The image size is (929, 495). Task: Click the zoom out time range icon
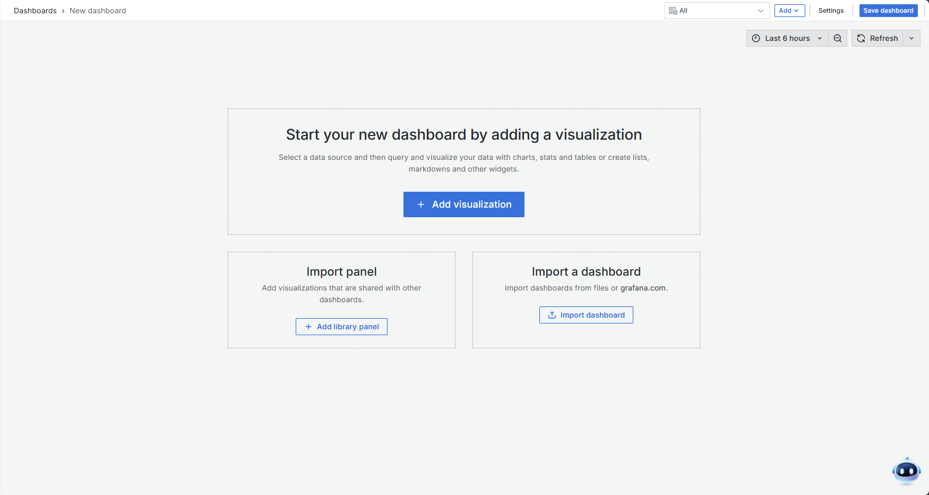click(838, 38)
